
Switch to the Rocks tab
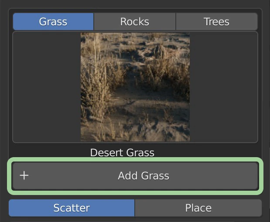coord(135,21)
